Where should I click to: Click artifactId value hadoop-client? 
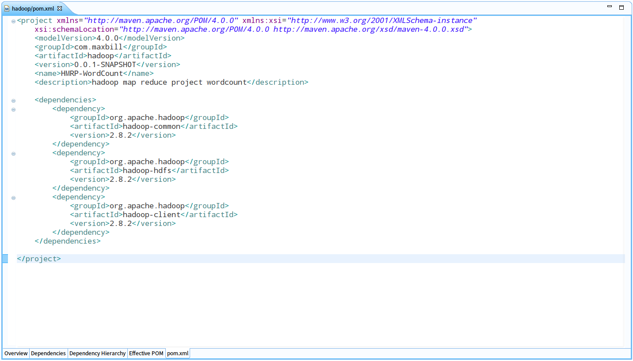[x=152, y=214]
